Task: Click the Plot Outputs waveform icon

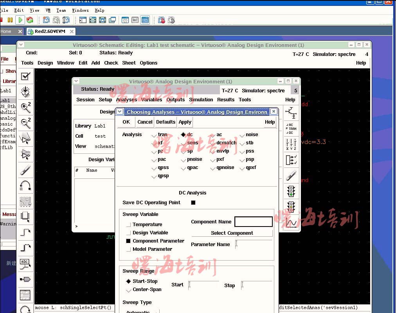Action: [291, 222]
